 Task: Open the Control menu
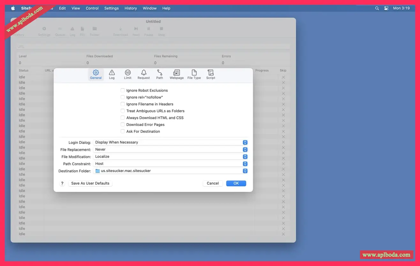tap(92, 8)
